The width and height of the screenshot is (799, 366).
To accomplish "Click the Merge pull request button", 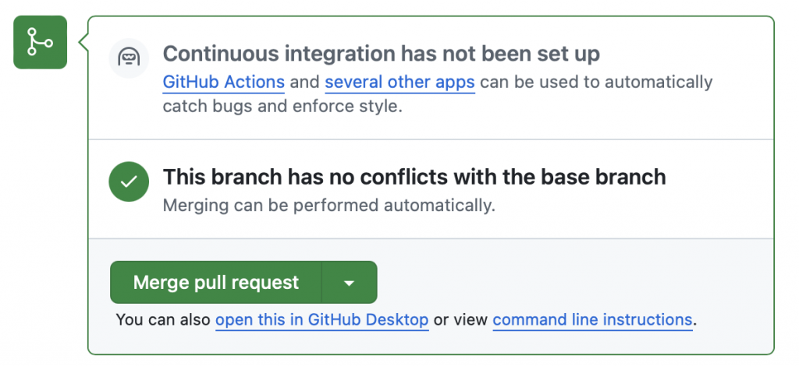I will tap(216, 282).
